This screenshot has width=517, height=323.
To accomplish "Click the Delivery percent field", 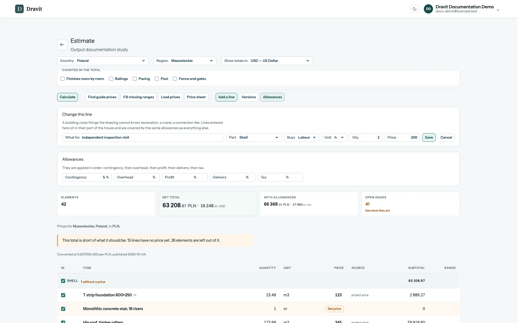I will tap(233, 177).
